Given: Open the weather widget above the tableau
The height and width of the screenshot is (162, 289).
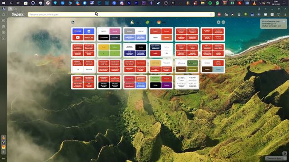Looking at the screenshot, I should coord(135,22).
